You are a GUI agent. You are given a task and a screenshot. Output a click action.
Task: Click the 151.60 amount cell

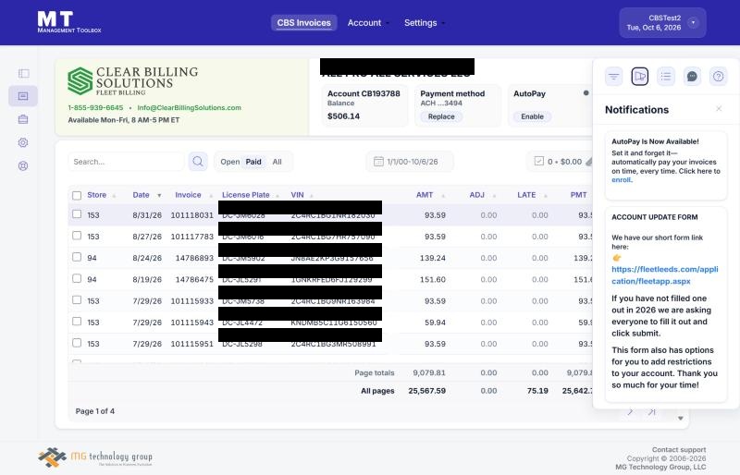click(x=433, y=279)
